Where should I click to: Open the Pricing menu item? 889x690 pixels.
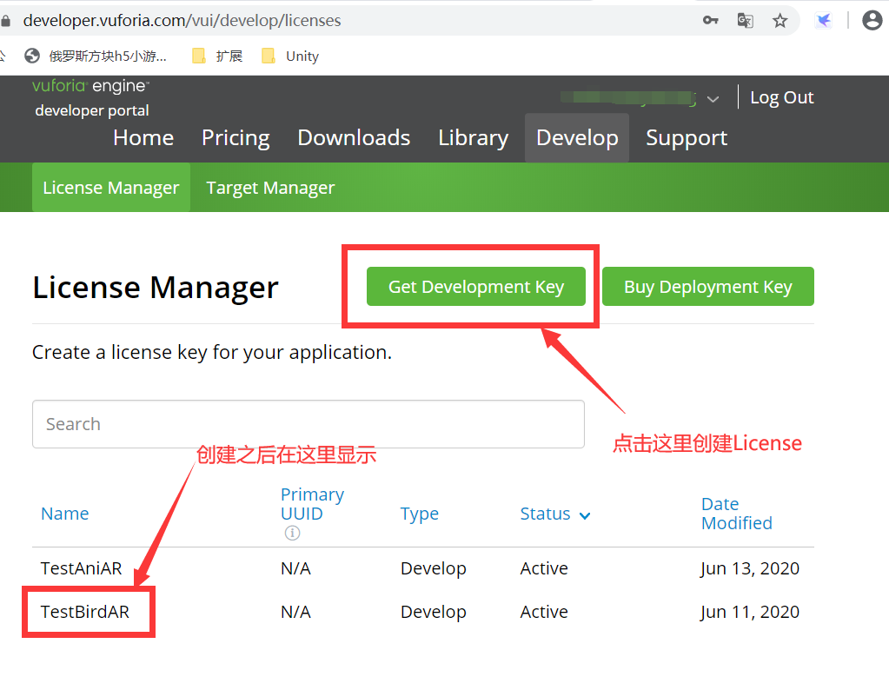pyautogui.click(x=236, y=138)
